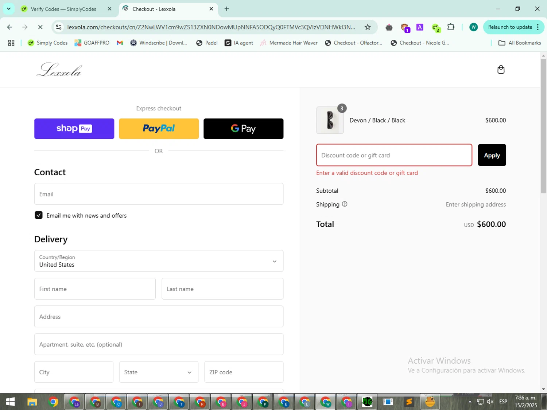Open the tab search dropdown arrow
This screenshot has height=410, width=547.
[8, 9]
